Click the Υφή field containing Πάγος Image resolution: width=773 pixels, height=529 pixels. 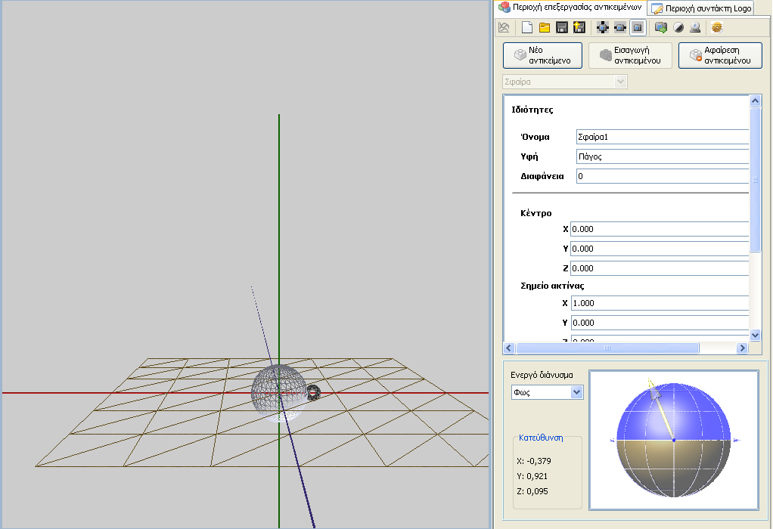click(663, 156)
